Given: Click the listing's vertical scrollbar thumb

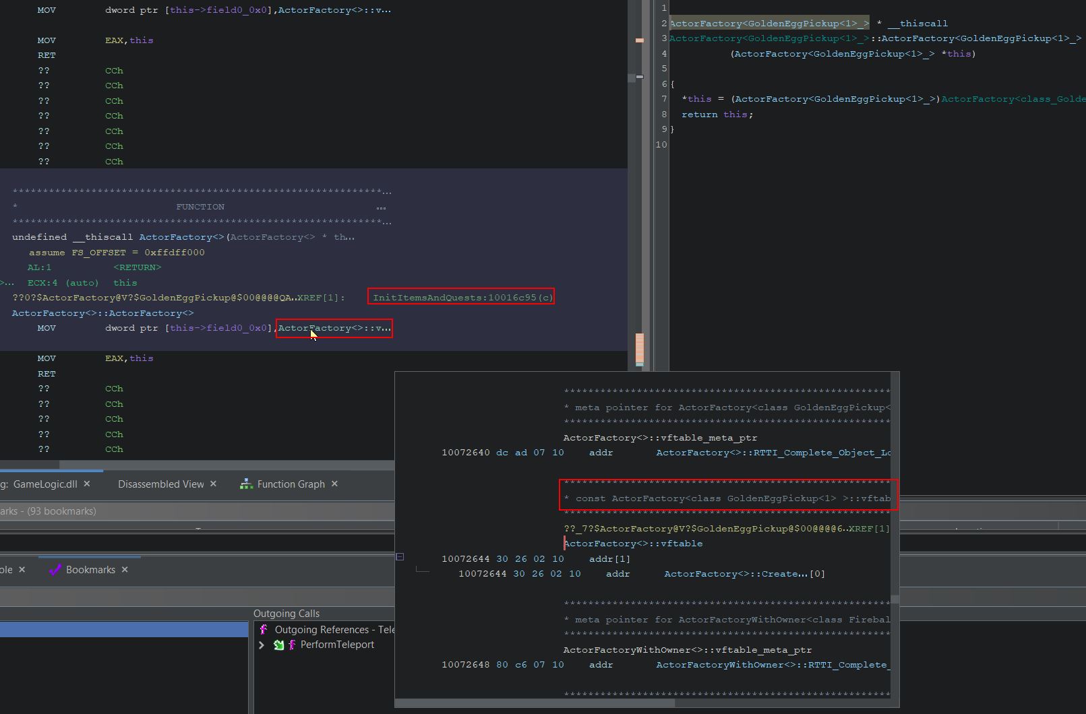Looking at the screenshot, I should (632, 78).
